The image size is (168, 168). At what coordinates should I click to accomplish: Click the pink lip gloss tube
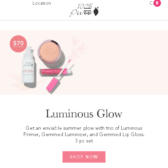(x=56, y=72)
